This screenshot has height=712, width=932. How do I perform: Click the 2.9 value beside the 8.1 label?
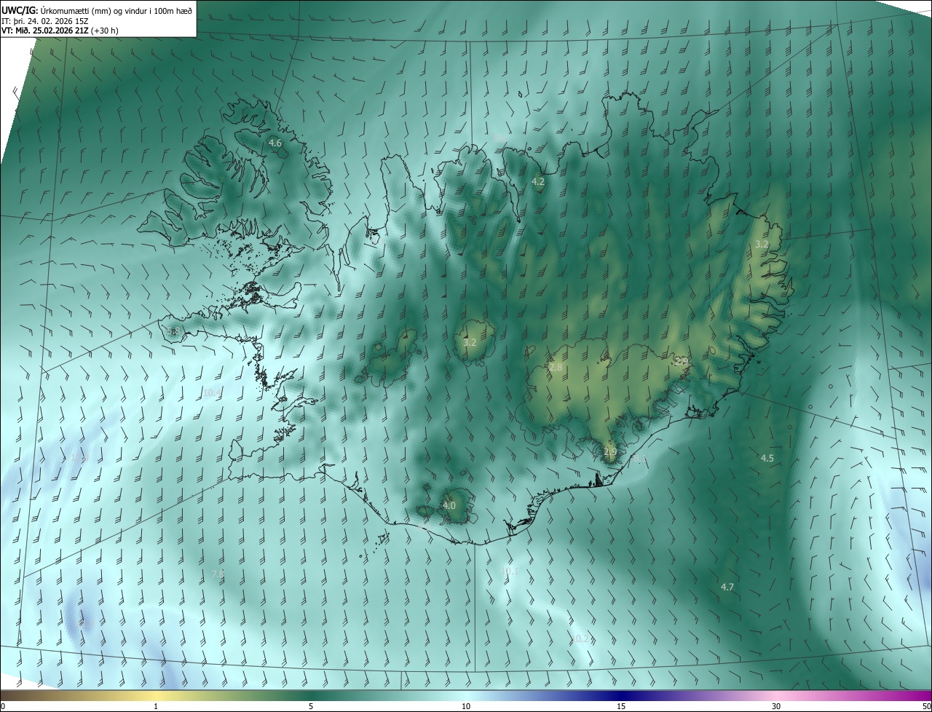pos(610,452)
